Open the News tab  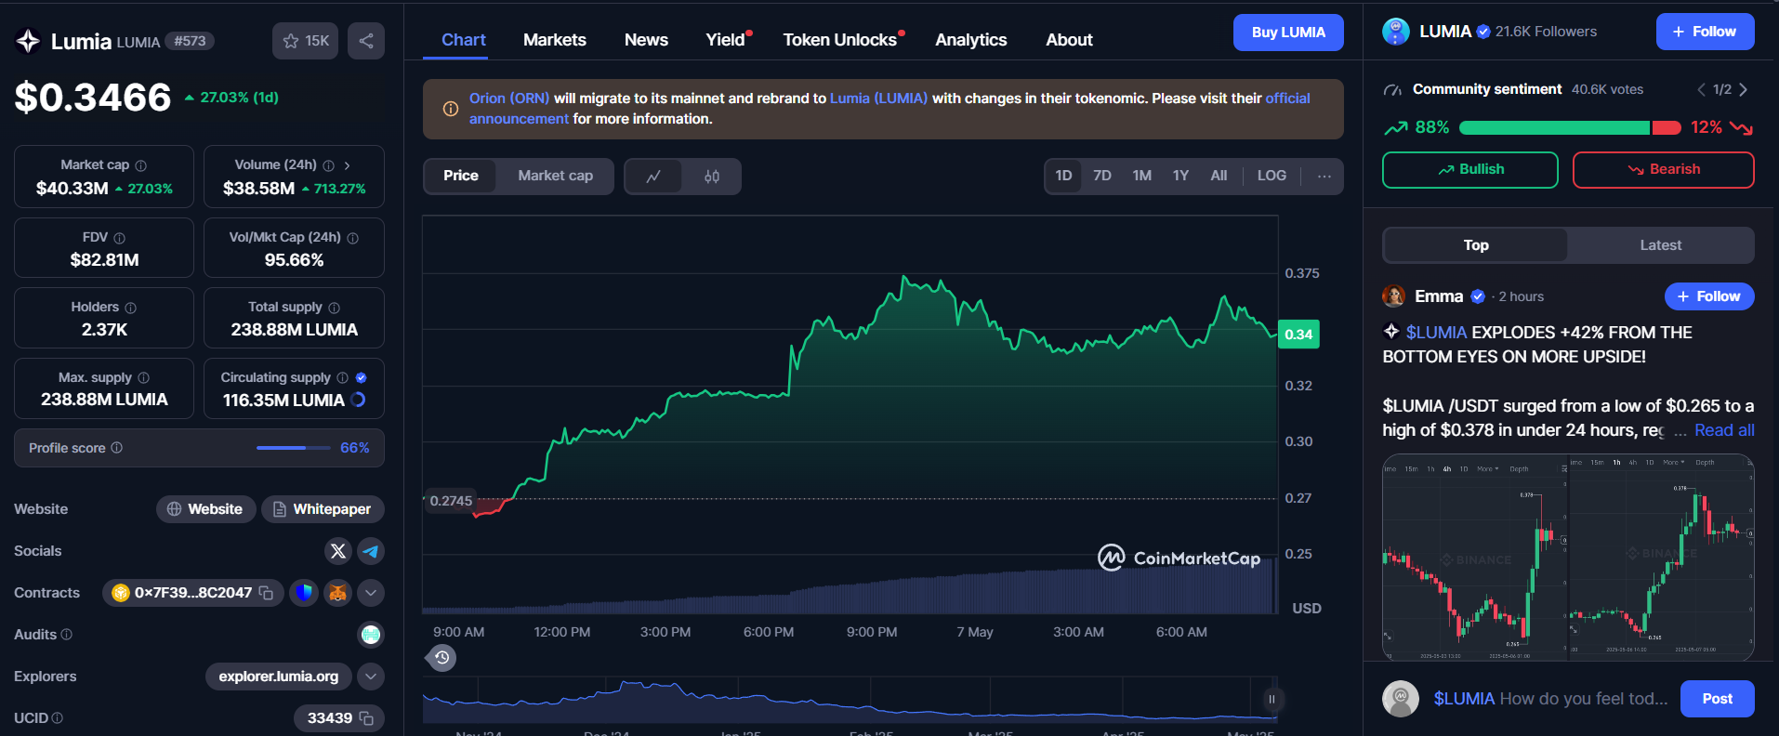click(646, 40)
